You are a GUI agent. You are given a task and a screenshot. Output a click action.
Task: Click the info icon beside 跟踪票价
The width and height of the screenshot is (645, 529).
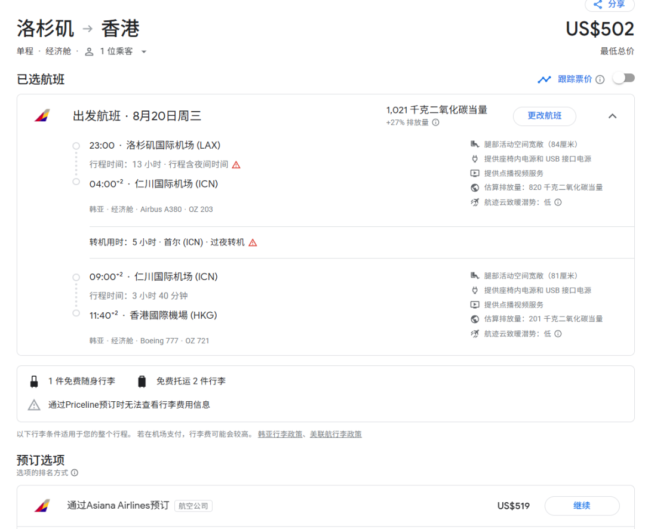[x=600, y=79]
